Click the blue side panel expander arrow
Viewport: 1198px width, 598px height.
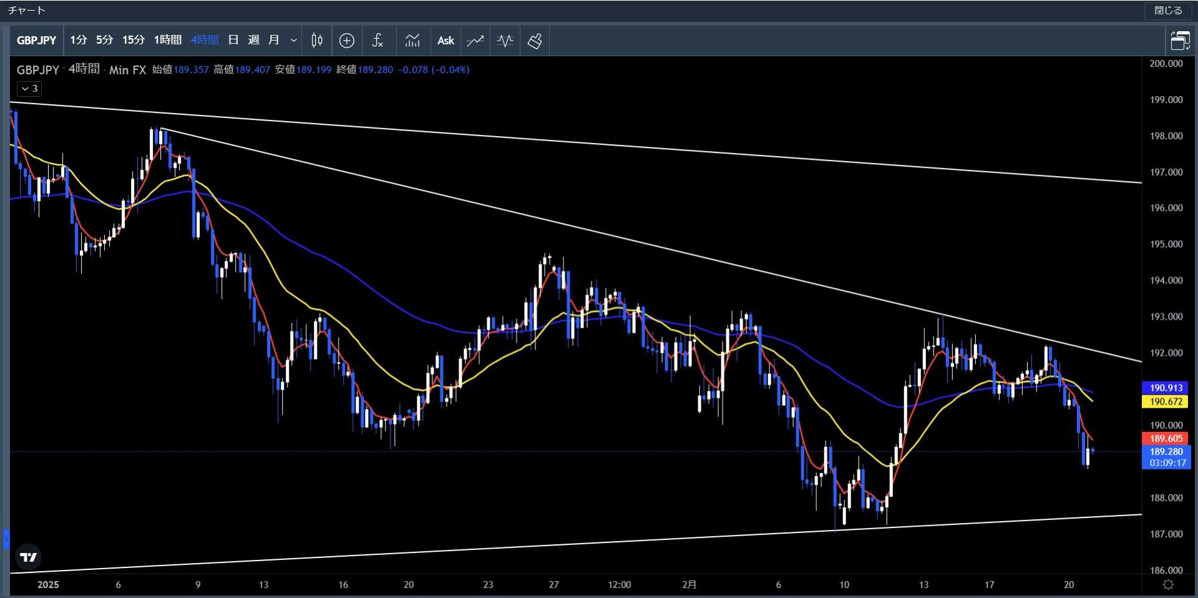tap(6, 539)
